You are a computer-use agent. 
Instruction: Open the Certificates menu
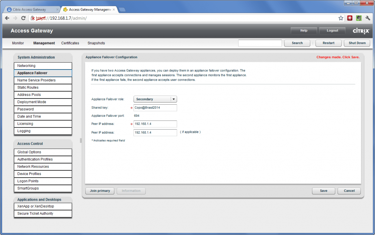coord(70,43)
